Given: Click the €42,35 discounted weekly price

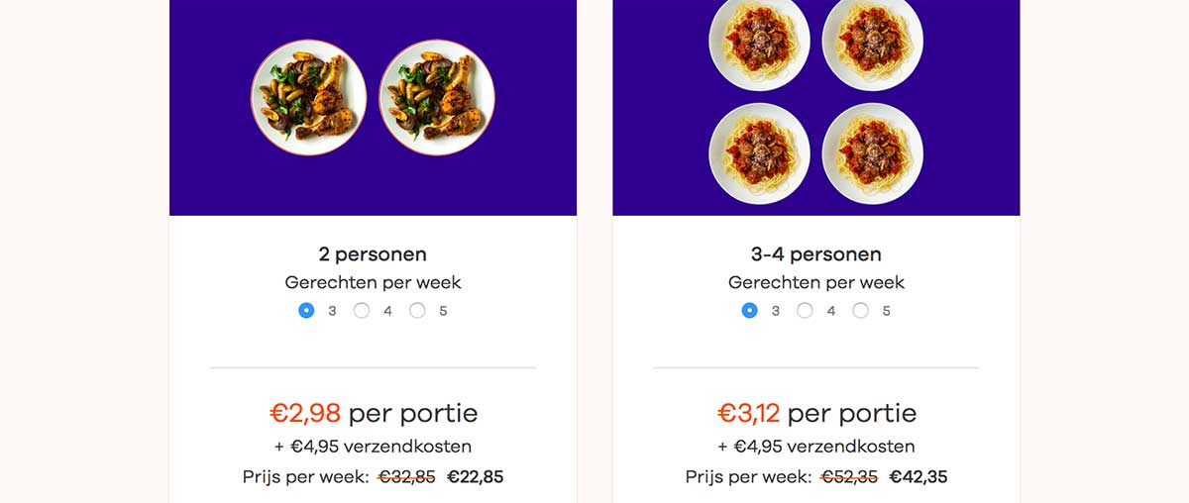Looking at the screenshot, I should tap(918, 477).
